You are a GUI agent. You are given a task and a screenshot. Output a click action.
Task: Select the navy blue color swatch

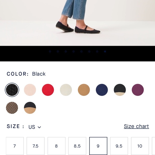[x=102, y=90]
